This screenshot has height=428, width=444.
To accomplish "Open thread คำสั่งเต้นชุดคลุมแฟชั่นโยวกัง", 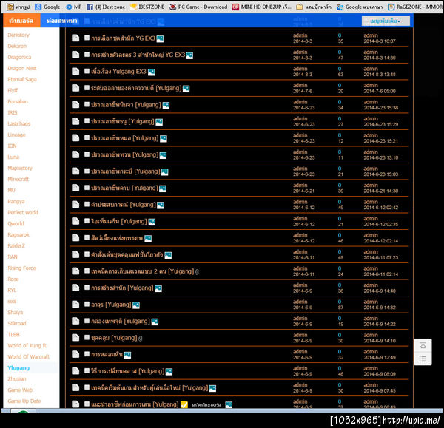I will [x=127, y=254].
